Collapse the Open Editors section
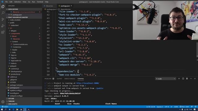This screenshot has height=111, width=198. click(x=24, y=9)
